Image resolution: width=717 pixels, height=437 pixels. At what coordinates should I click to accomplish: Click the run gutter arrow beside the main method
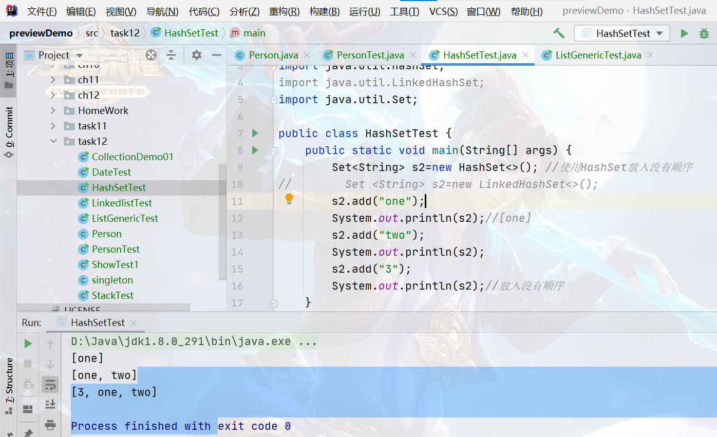(255, 150)
